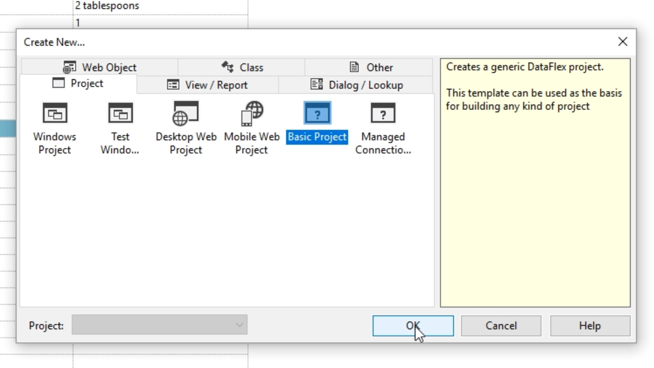654x368 pixels.
Task: Choose the Test Windows project icon
Action: (120, 113)
